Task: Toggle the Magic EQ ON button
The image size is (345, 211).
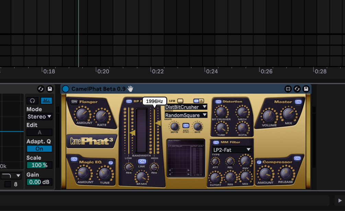Action: (x=74, y=159)
